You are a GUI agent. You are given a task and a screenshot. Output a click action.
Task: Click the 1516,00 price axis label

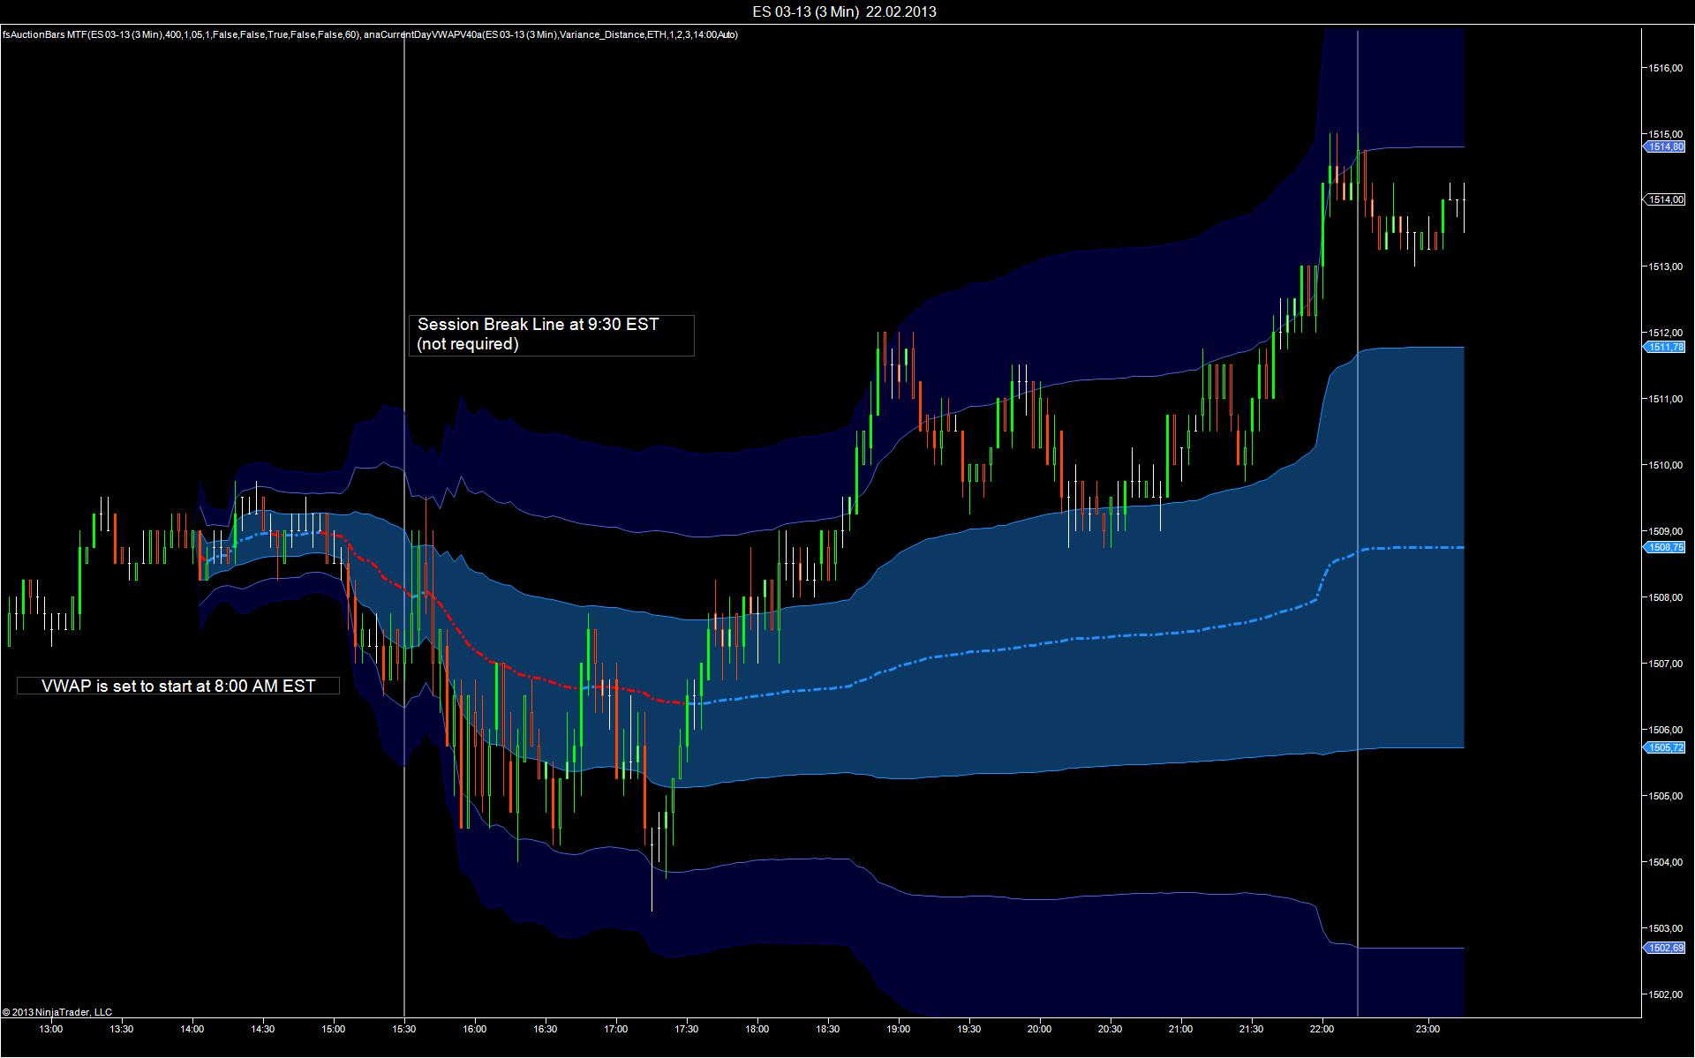coord(1664,68)
